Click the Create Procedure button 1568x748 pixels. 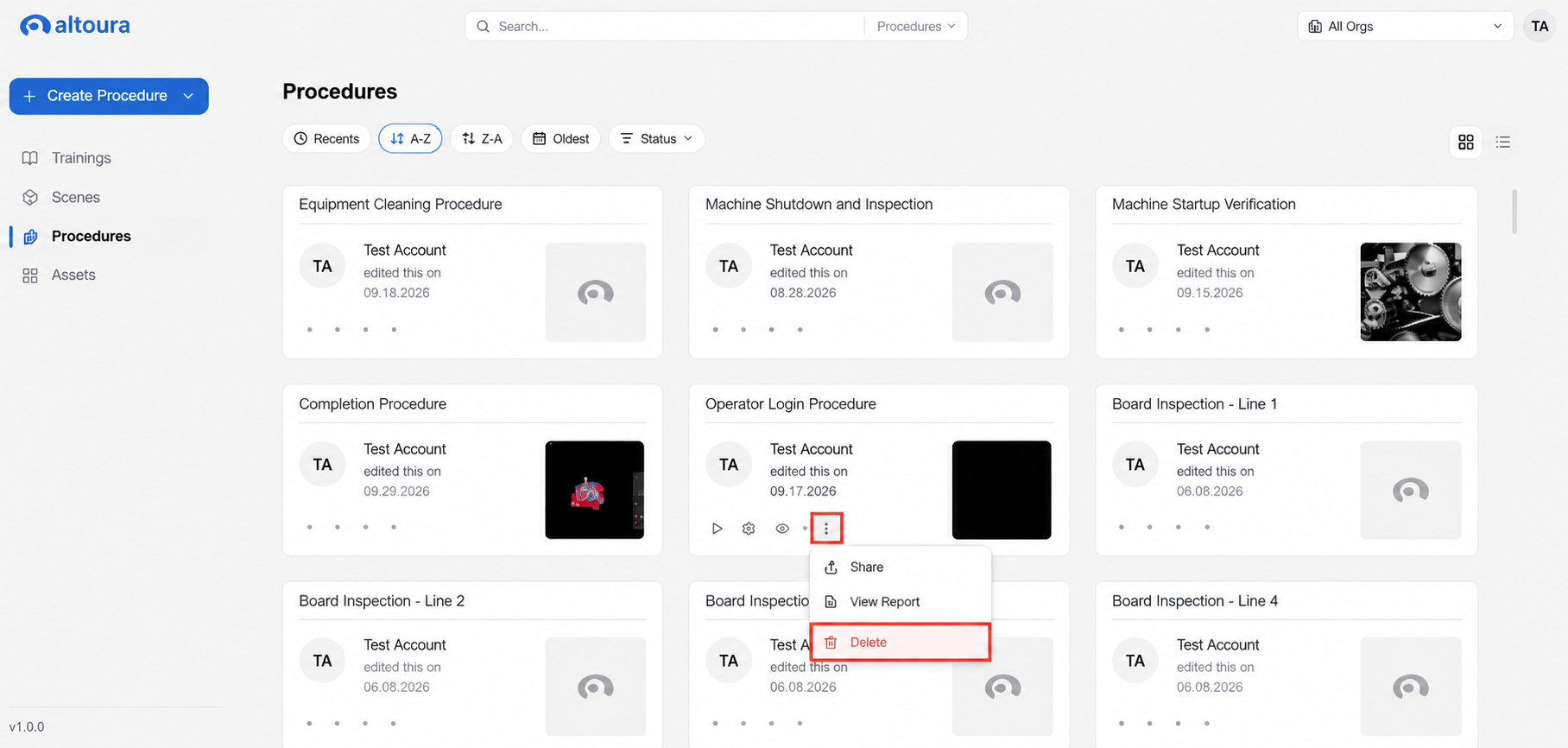pyautogui.click(x=109, y=96)
